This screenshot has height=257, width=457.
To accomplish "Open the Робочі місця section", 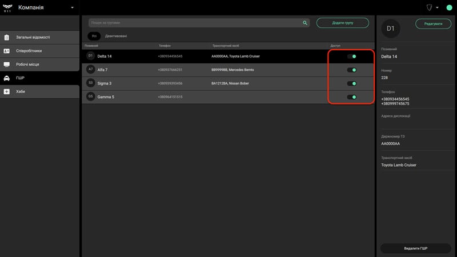I will click(39, 65).
